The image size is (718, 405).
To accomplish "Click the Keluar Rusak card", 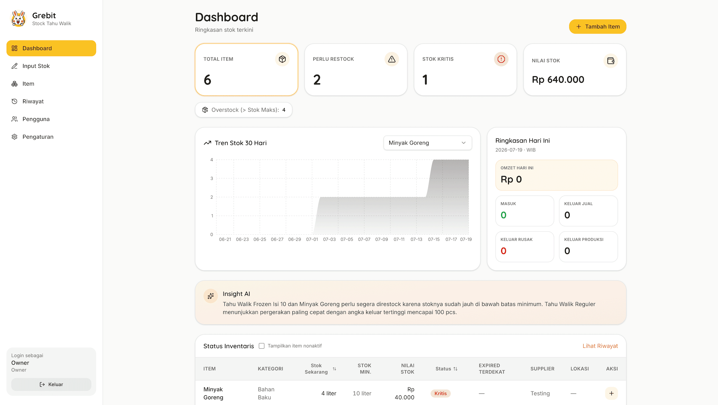I will click(525, 247).
